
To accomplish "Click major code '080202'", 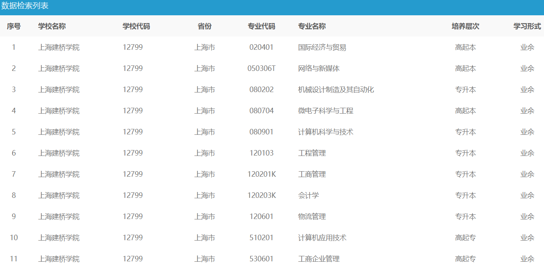I will pyautogui.click(x=262, y=90).
